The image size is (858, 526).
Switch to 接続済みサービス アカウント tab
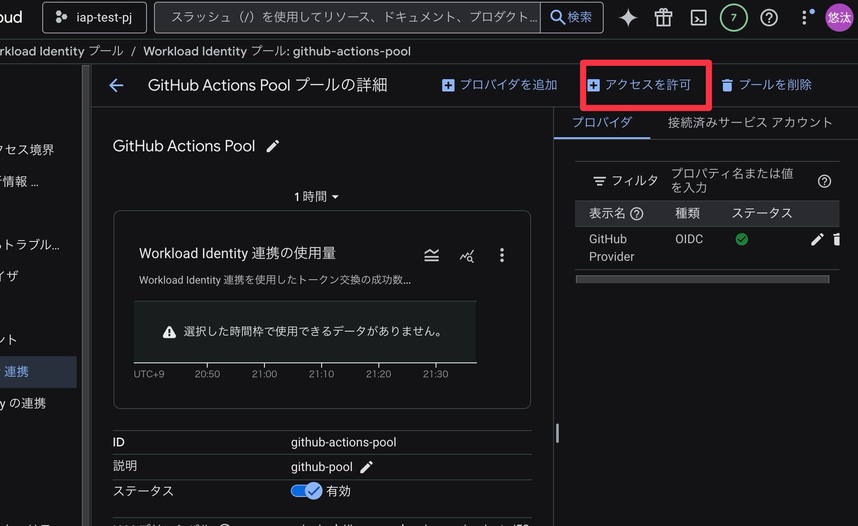click(x=750, y=122)
